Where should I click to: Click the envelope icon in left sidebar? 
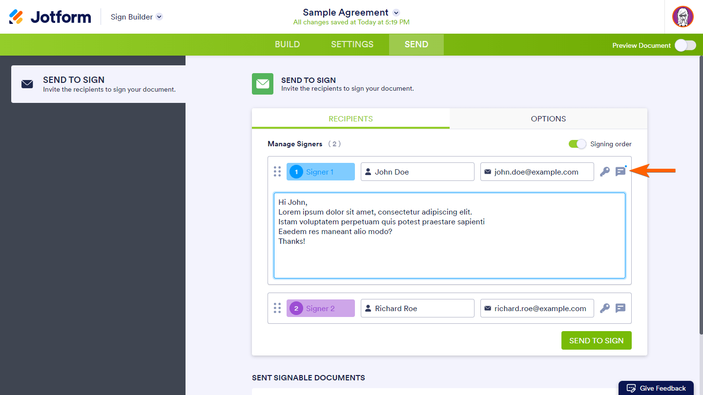pyautogui.click(x=27, y=84)
